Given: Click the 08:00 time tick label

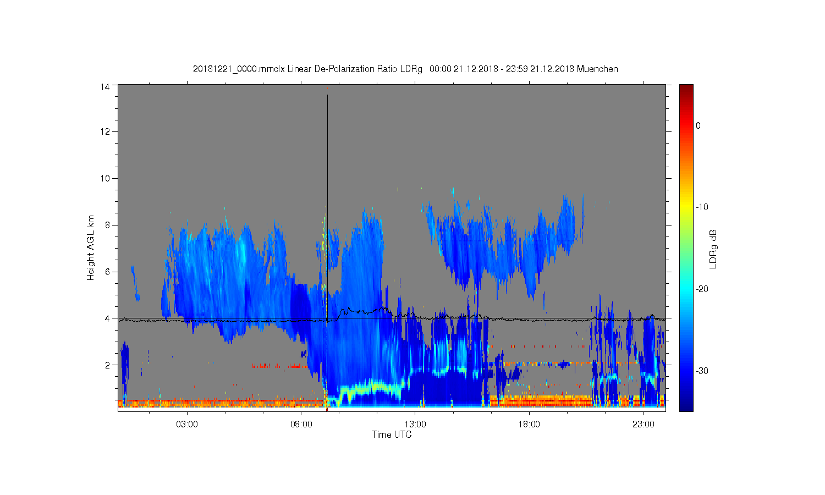Looking at the screenshot, I should tap(301, 425).
